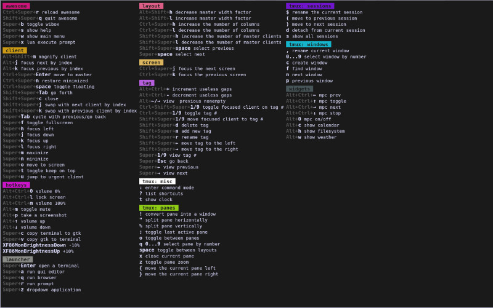Screen dimensions: 493x308
Task: Click the 'toggle floating' shortcut line
Action: click(x=49, y=87)
